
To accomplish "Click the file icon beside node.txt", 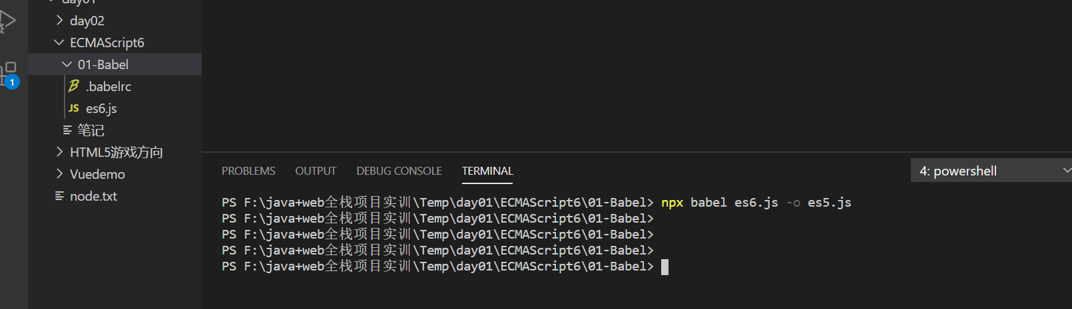I will [x=59, y=196].
